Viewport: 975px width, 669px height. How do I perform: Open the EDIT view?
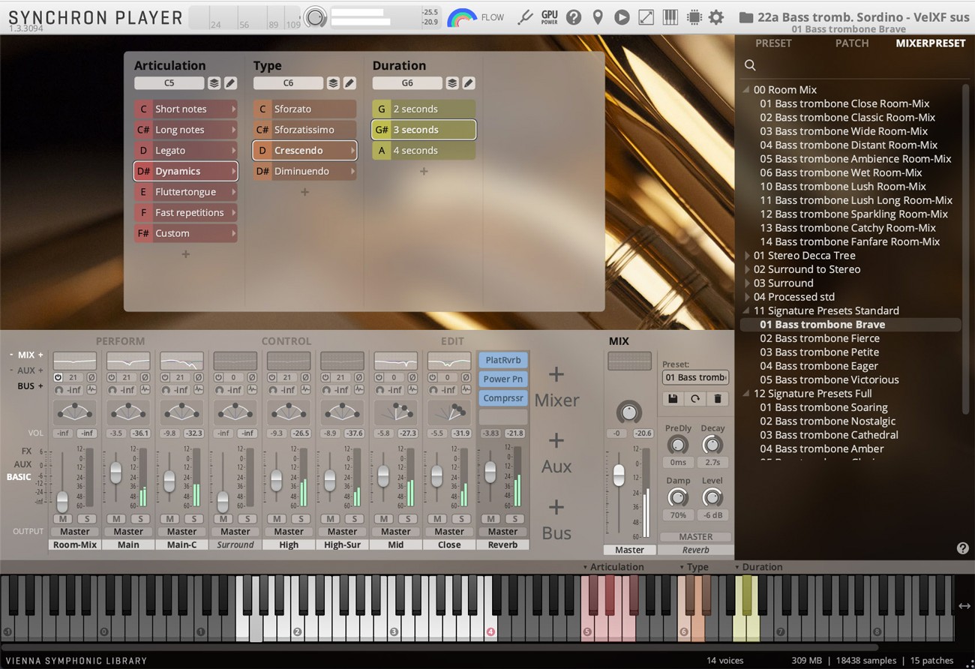coord(452,341)
